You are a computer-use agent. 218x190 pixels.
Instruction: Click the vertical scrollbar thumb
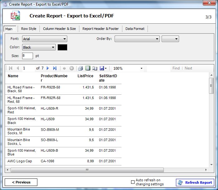pyautogui.click(x=211, y=86)
